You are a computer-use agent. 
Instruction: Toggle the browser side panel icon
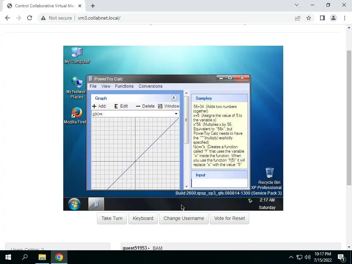(322, 18)
